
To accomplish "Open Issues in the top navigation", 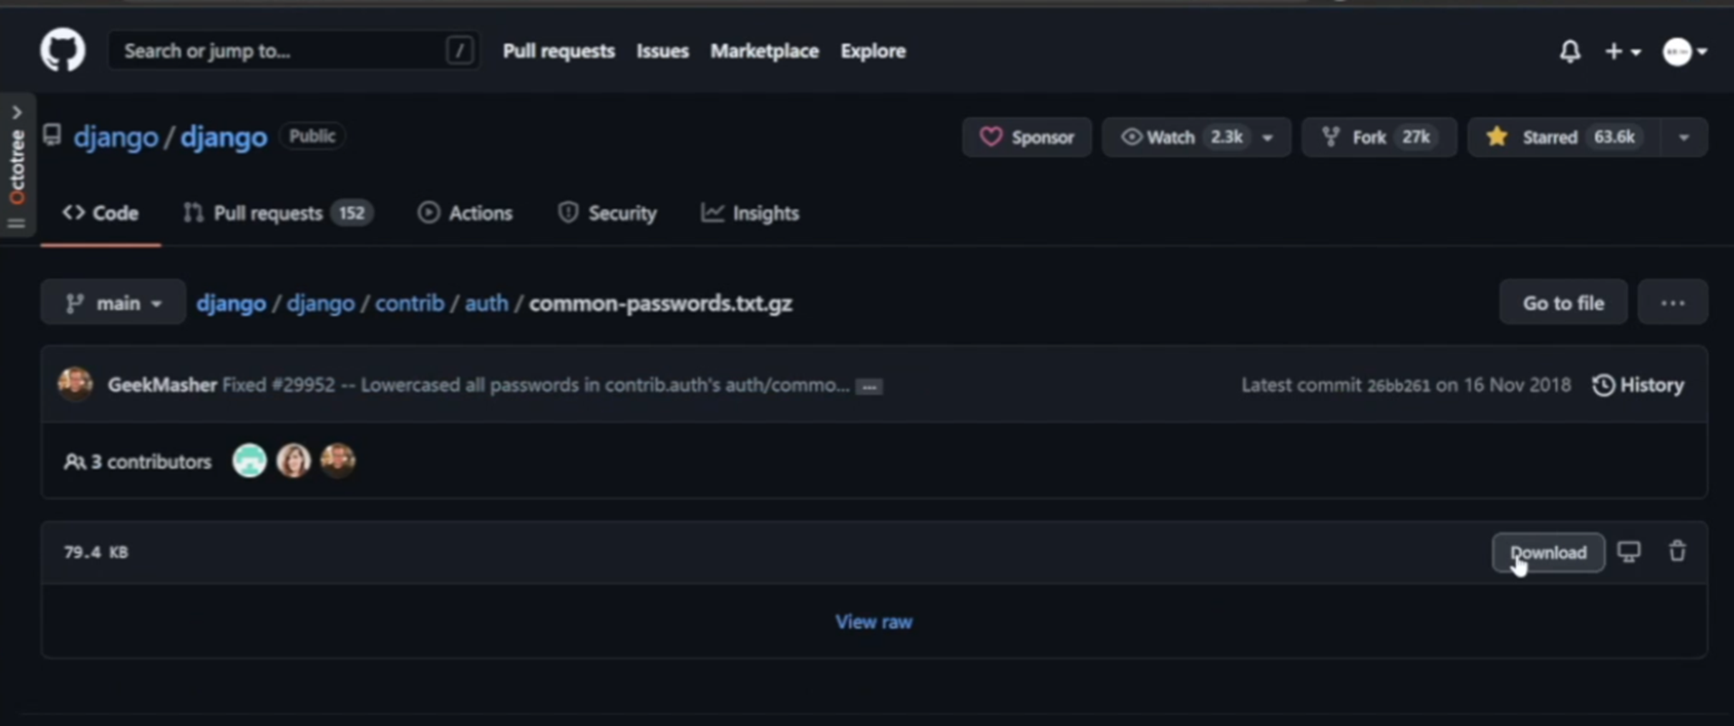I will pyautogui.click(x=662, y=51).
